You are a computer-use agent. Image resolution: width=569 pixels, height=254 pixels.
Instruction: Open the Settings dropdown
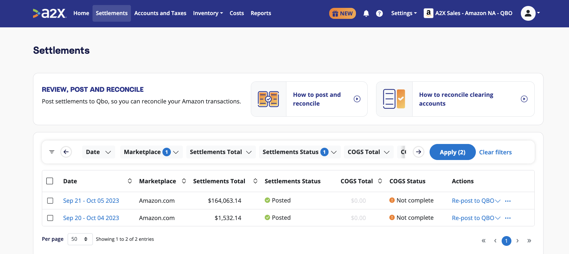404,13
